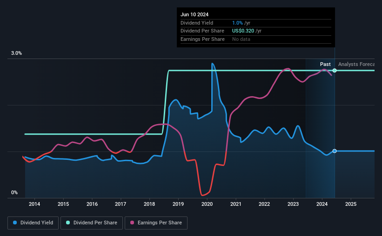The height and width of the screenshot is (236, 382).
Task: Toggle the Earnings Per Share legend button
Action: [156, 223]
